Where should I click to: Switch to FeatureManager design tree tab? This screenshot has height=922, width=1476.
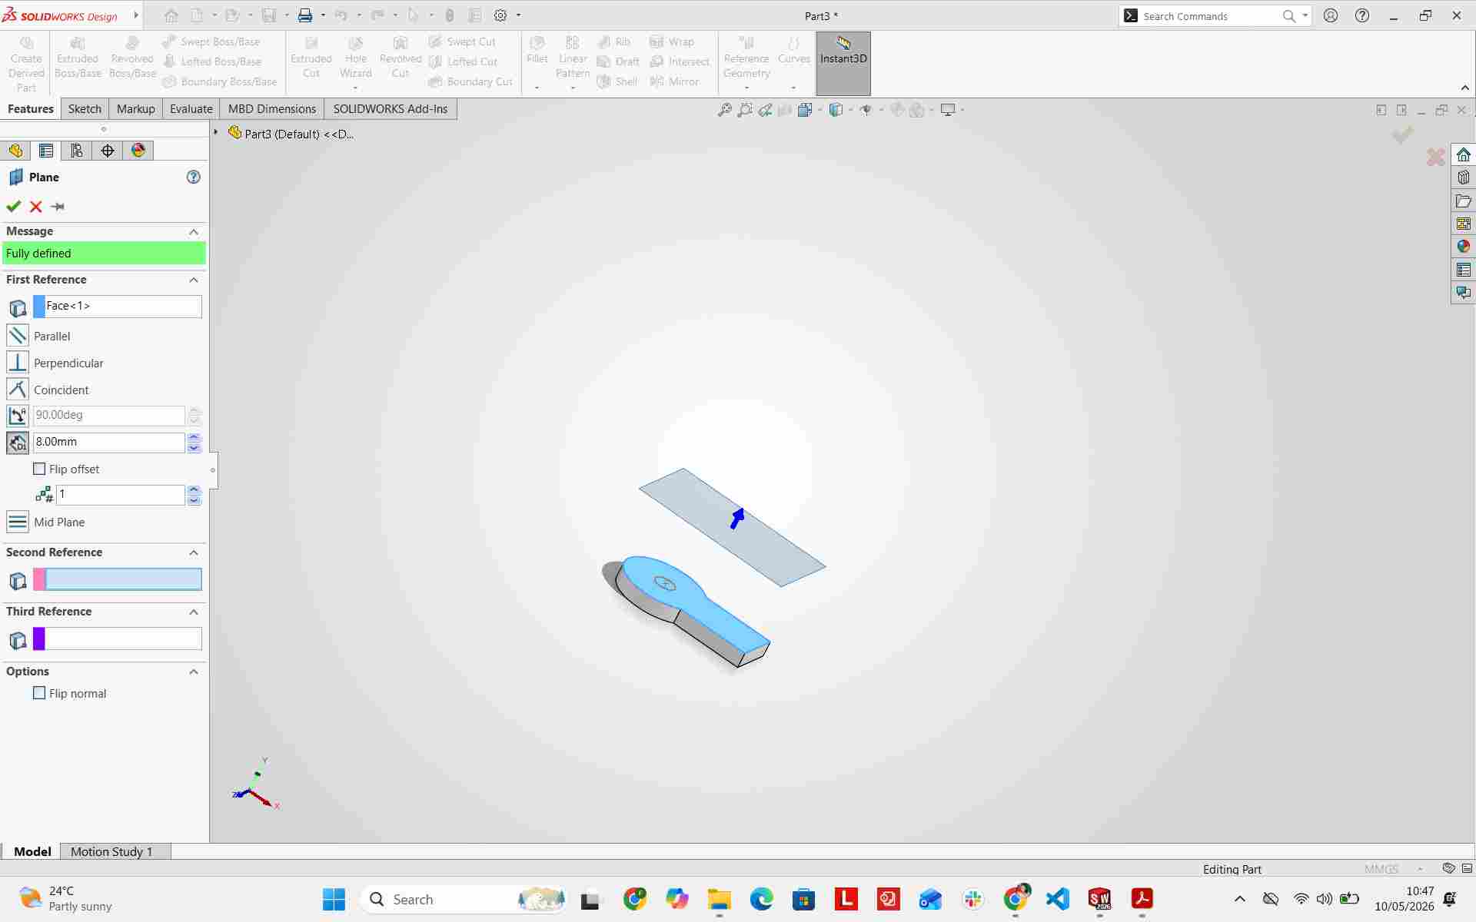pyautogui.click(x=15, y=151)
